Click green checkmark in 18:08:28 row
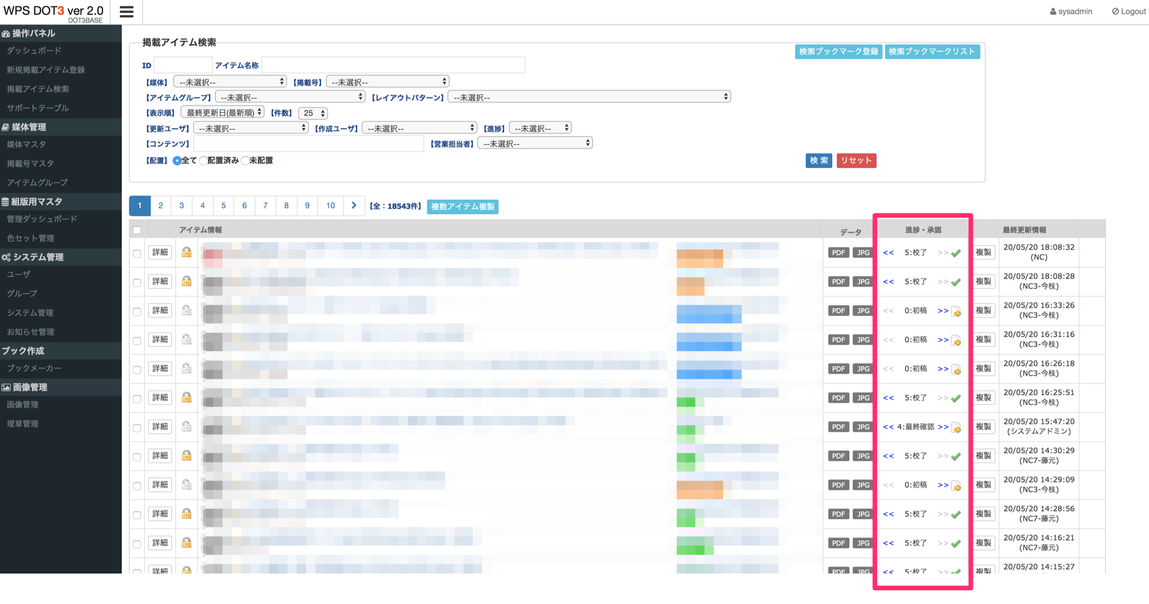 (x=956, y=282)
